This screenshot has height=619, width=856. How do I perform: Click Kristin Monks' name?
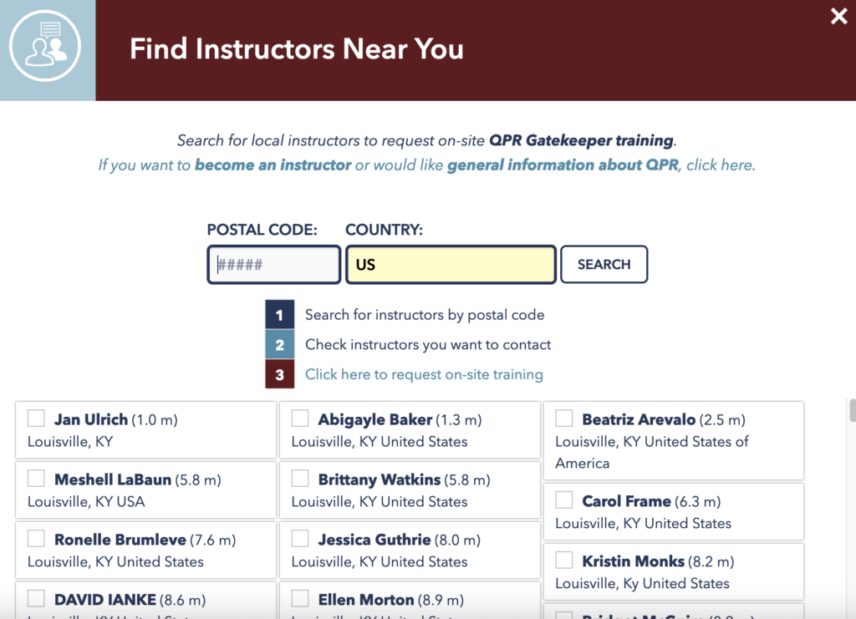coord(634,561)
